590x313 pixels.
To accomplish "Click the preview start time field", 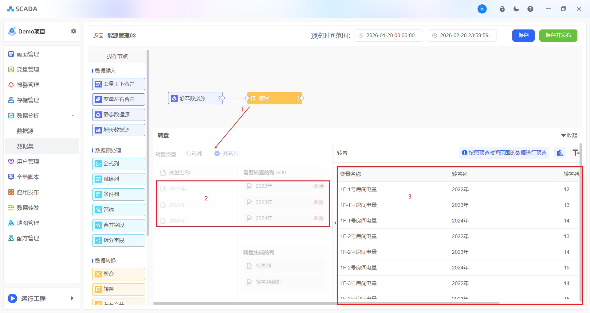I will click(388, 36).
